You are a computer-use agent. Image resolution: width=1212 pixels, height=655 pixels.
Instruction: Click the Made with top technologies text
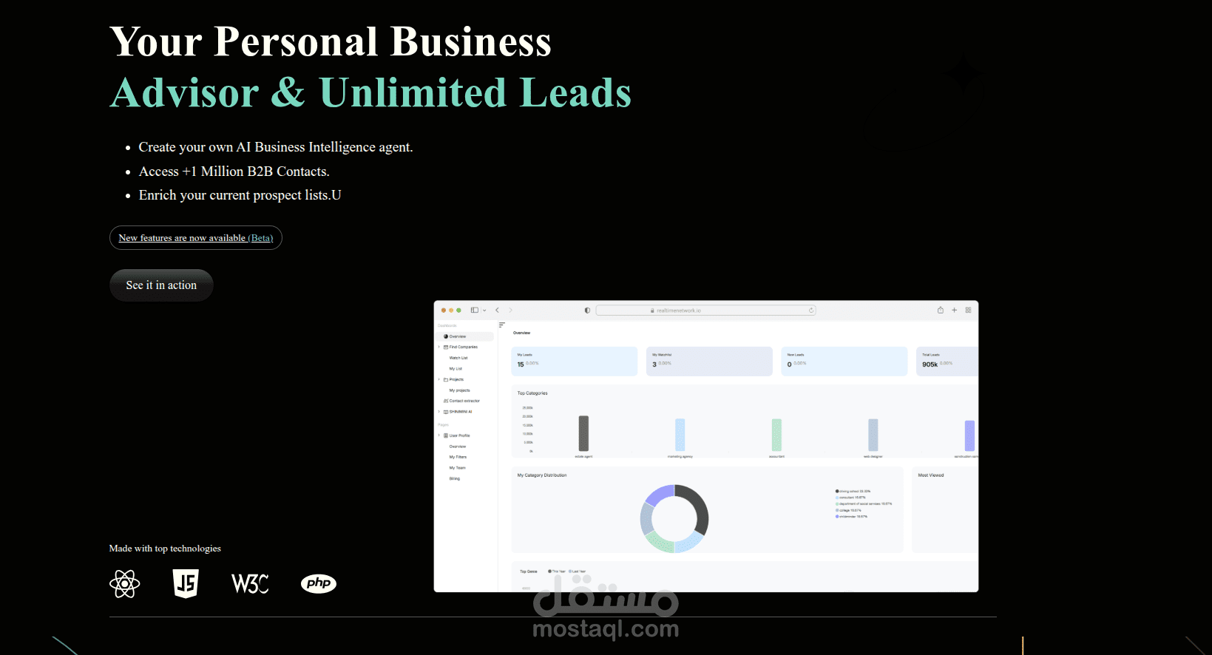(x=165, y=549)
